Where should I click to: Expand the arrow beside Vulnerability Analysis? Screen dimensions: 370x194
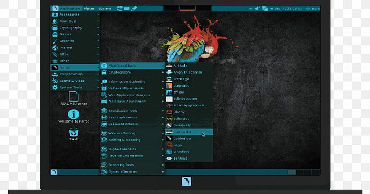click(163, 88)
